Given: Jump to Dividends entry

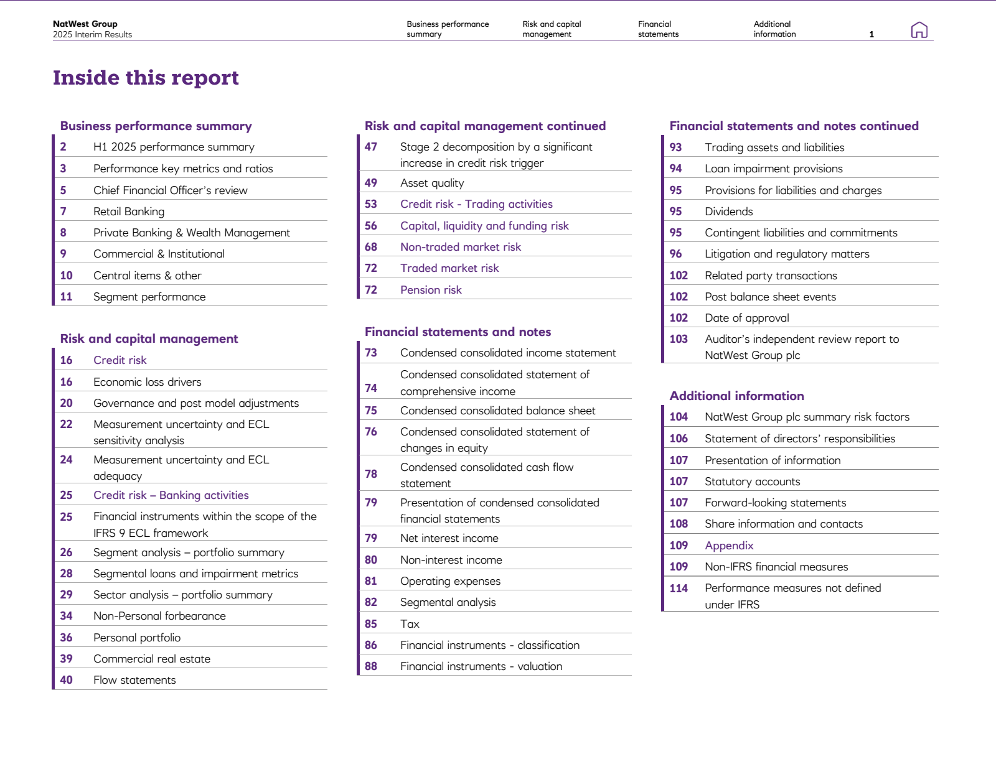Looking at the screenshot, I should point(729,212).
